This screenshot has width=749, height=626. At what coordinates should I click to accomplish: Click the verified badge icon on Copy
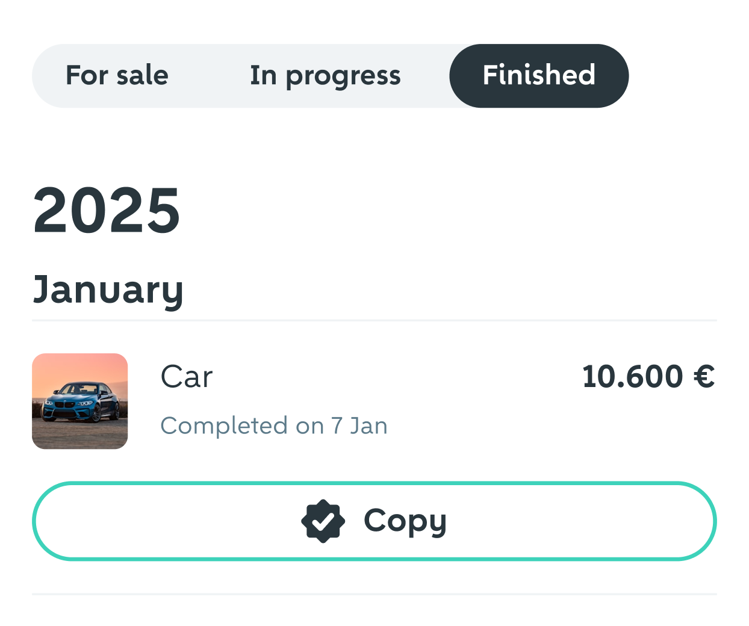(323, 521)
